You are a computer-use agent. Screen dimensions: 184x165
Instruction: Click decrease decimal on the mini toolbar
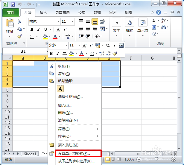(x=108, y=54)
